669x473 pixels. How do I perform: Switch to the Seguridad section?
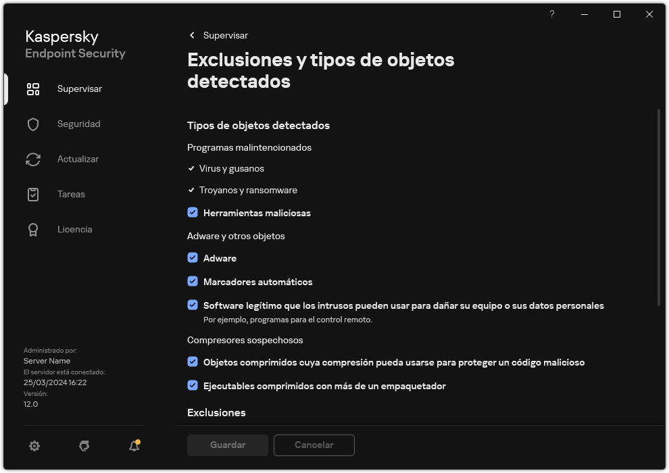point(78,124)
